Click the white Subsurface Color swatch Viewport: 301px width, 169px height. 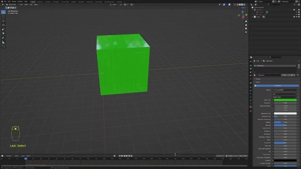pyautogui.click(x=285, y=114)
